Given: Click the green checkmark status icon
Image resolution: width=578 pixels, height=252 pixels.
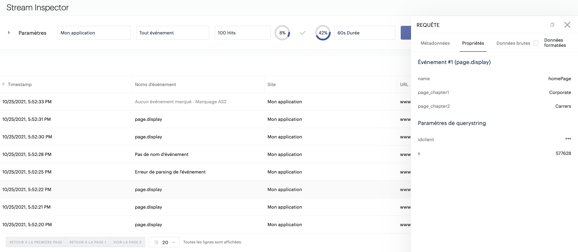Looking at the screenshot, I should click(x=303, y=33).
